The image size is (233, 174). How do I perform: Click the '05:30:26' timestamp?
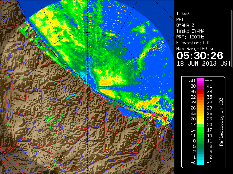[x=200, y=55]
